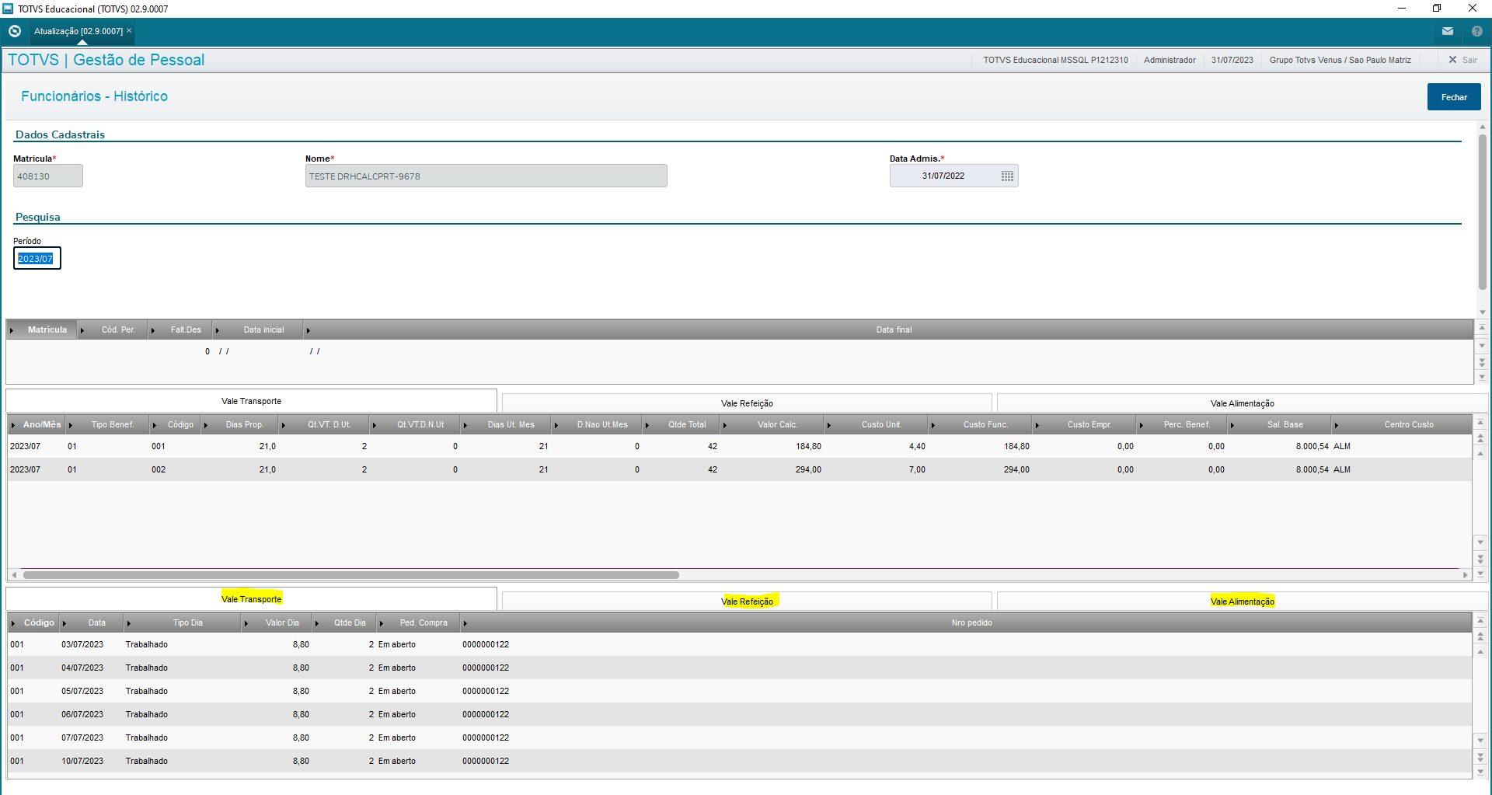Open the envelope messages icon
This screenshot has height=795, width=1492.
coord(1448,31)
